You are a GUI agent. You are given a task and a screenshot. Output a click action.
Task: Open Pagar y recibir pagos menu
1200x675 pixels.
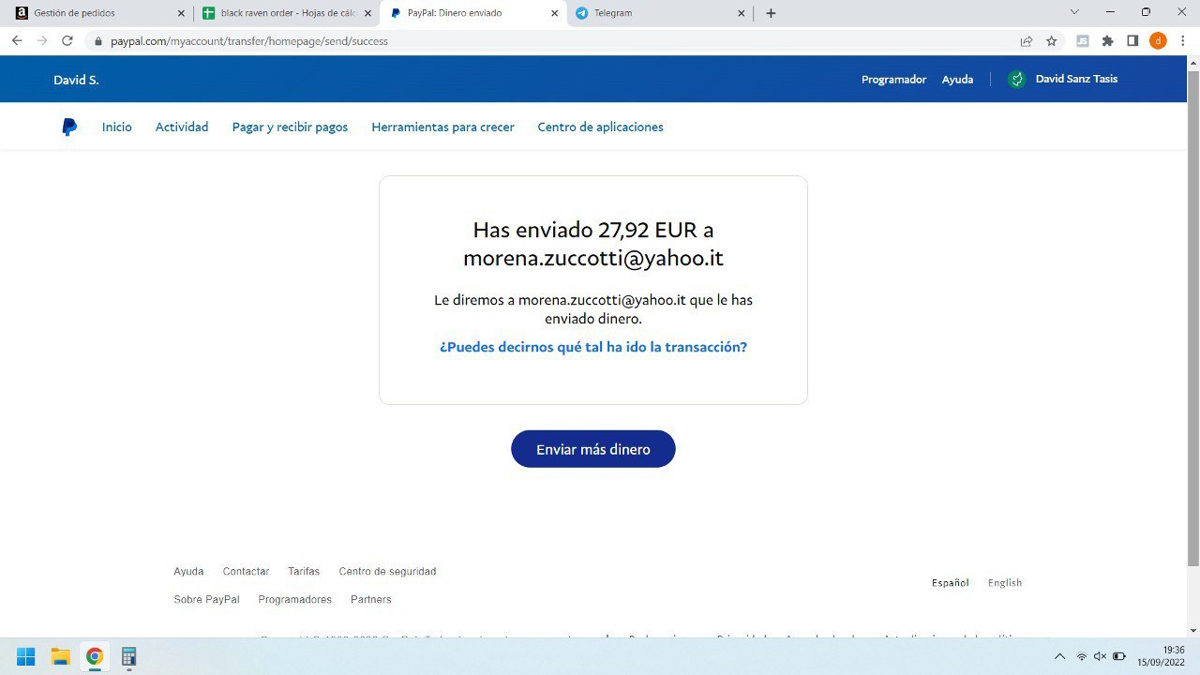click(x=290, y=127)
